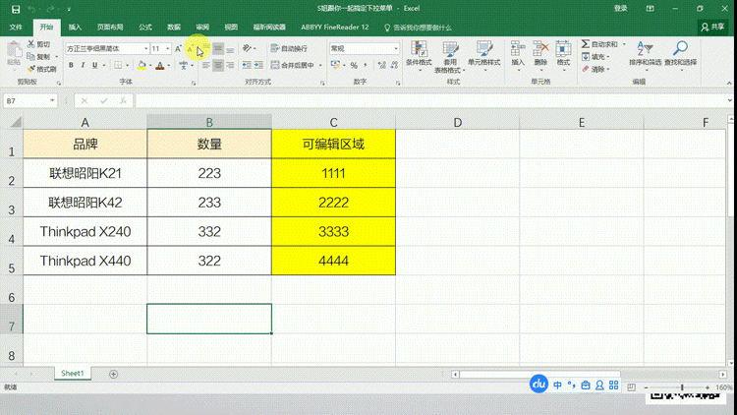The width and height of the screenshot is (737, 415).
Task: Switch to the Insert (插入) tab
Action: [76, 28]
